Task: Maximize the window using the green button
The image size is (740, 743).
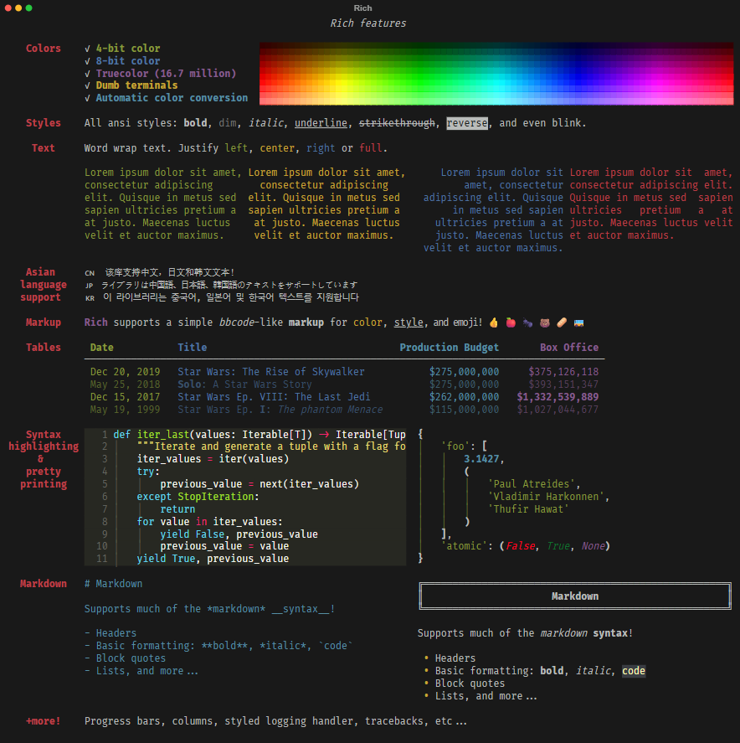Action: 29,8
